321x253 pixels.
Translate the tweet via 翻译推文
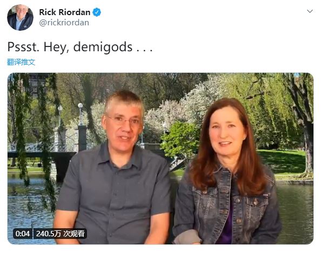tap(21, 62)
